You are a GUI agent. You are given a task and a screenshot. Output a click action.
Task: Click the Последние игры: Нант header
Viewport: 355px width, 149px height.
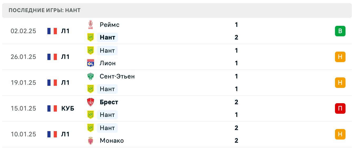45,11
